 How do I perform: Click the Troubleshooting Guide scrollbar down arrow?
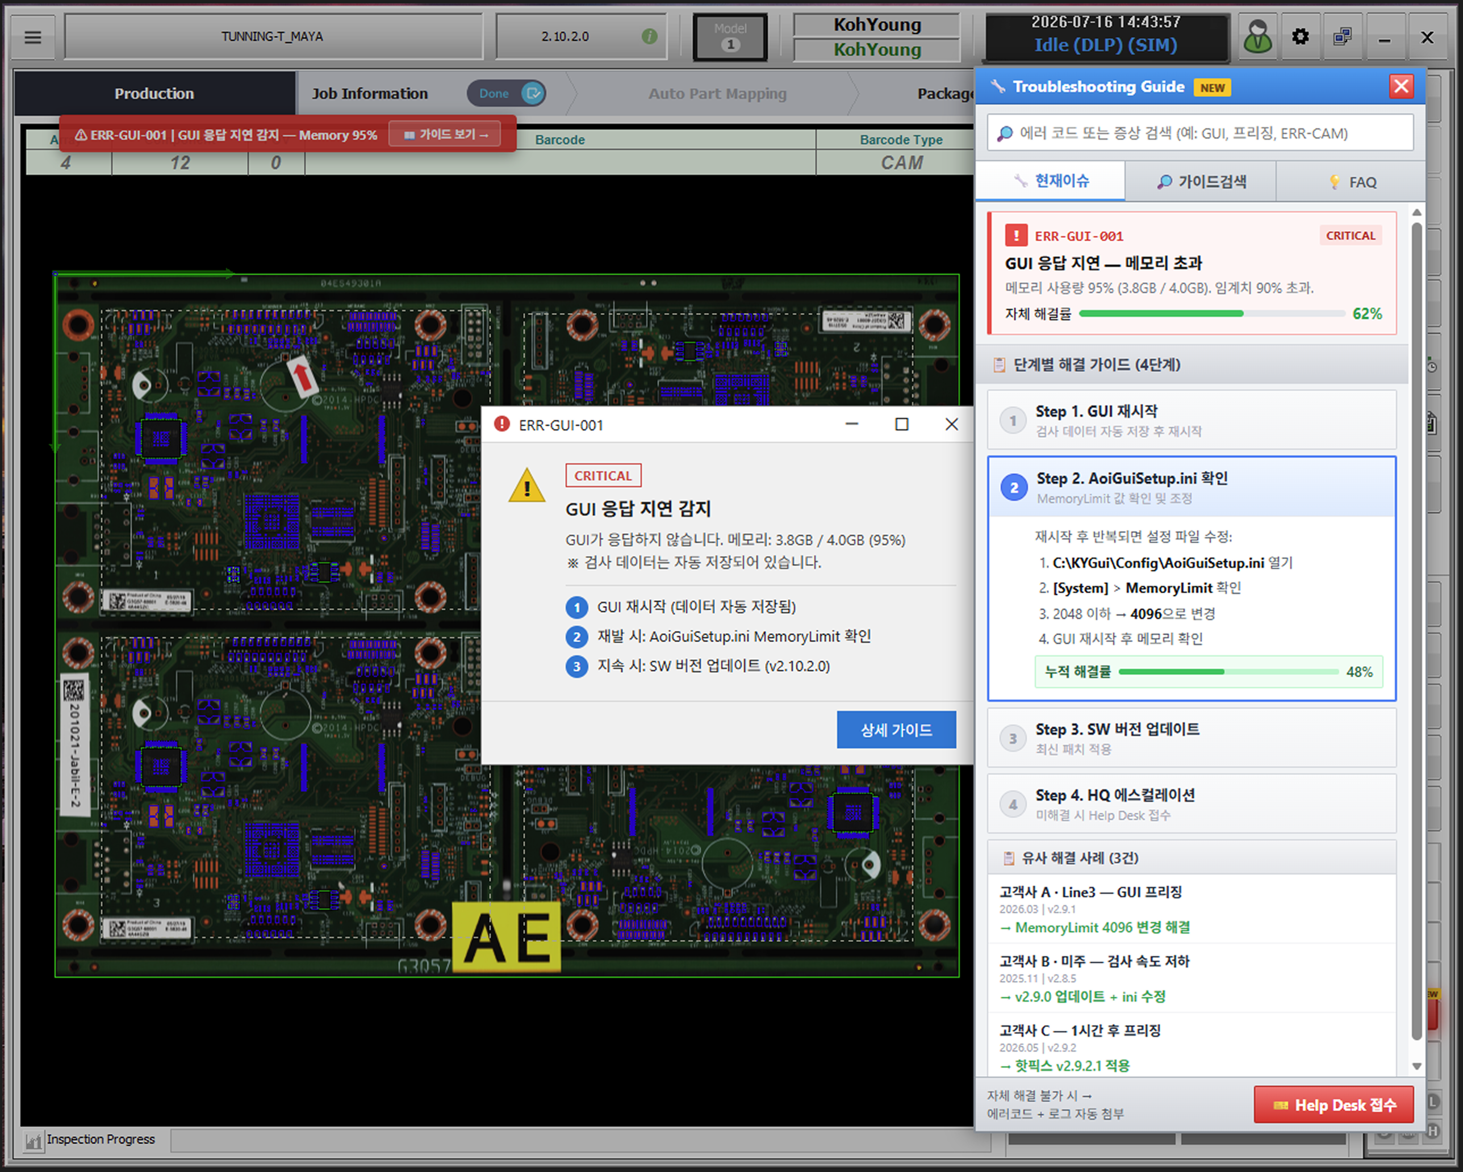tap(1417, 1066)
